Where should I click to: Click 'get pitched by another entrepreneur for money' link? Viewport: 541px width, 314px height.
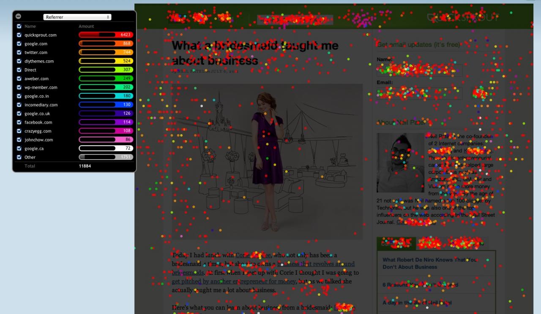point(233,282)
